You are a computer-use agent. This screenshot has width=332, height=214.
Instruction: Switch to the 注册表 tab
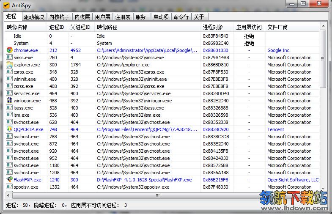coord(123,17)
